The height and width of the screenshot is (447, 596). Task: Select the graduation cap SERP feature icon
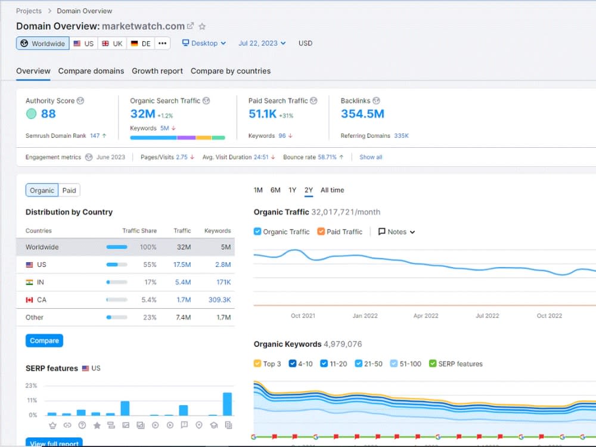(213, 426)
